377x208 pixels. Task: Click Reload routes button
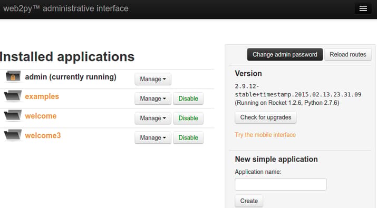click(348, 55)
